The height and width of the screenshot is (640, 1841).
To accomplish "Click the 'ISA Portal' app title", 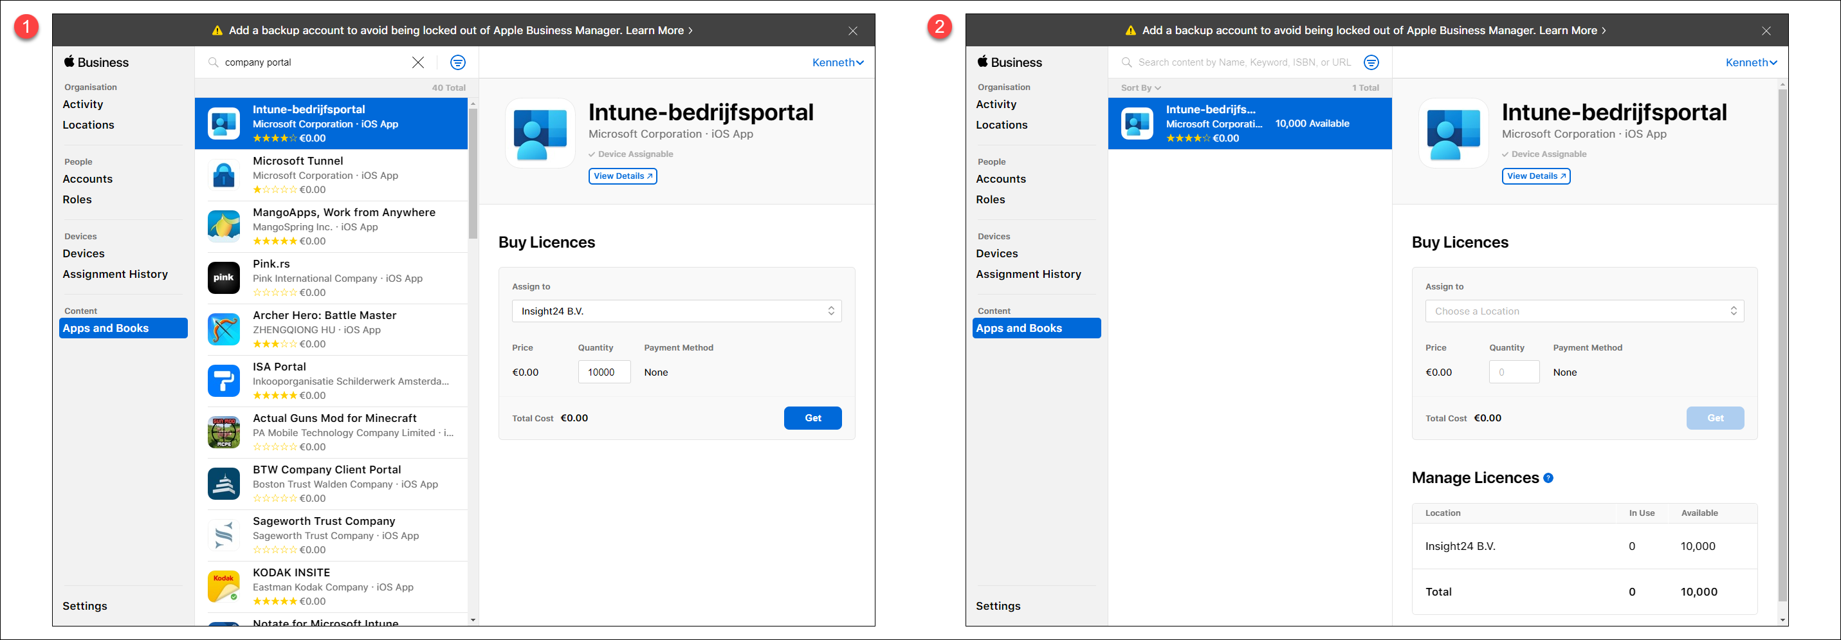I will tap(279, 367).
